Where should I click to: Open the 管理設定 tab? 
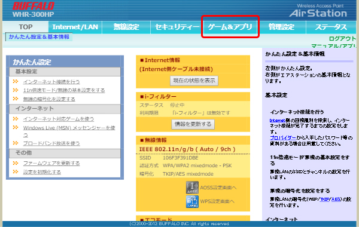281,27
